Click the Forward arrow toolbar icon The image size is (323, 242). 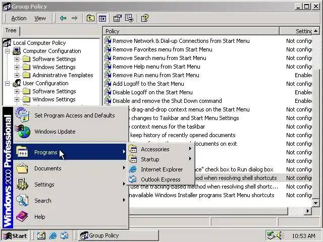pos(75,18)
